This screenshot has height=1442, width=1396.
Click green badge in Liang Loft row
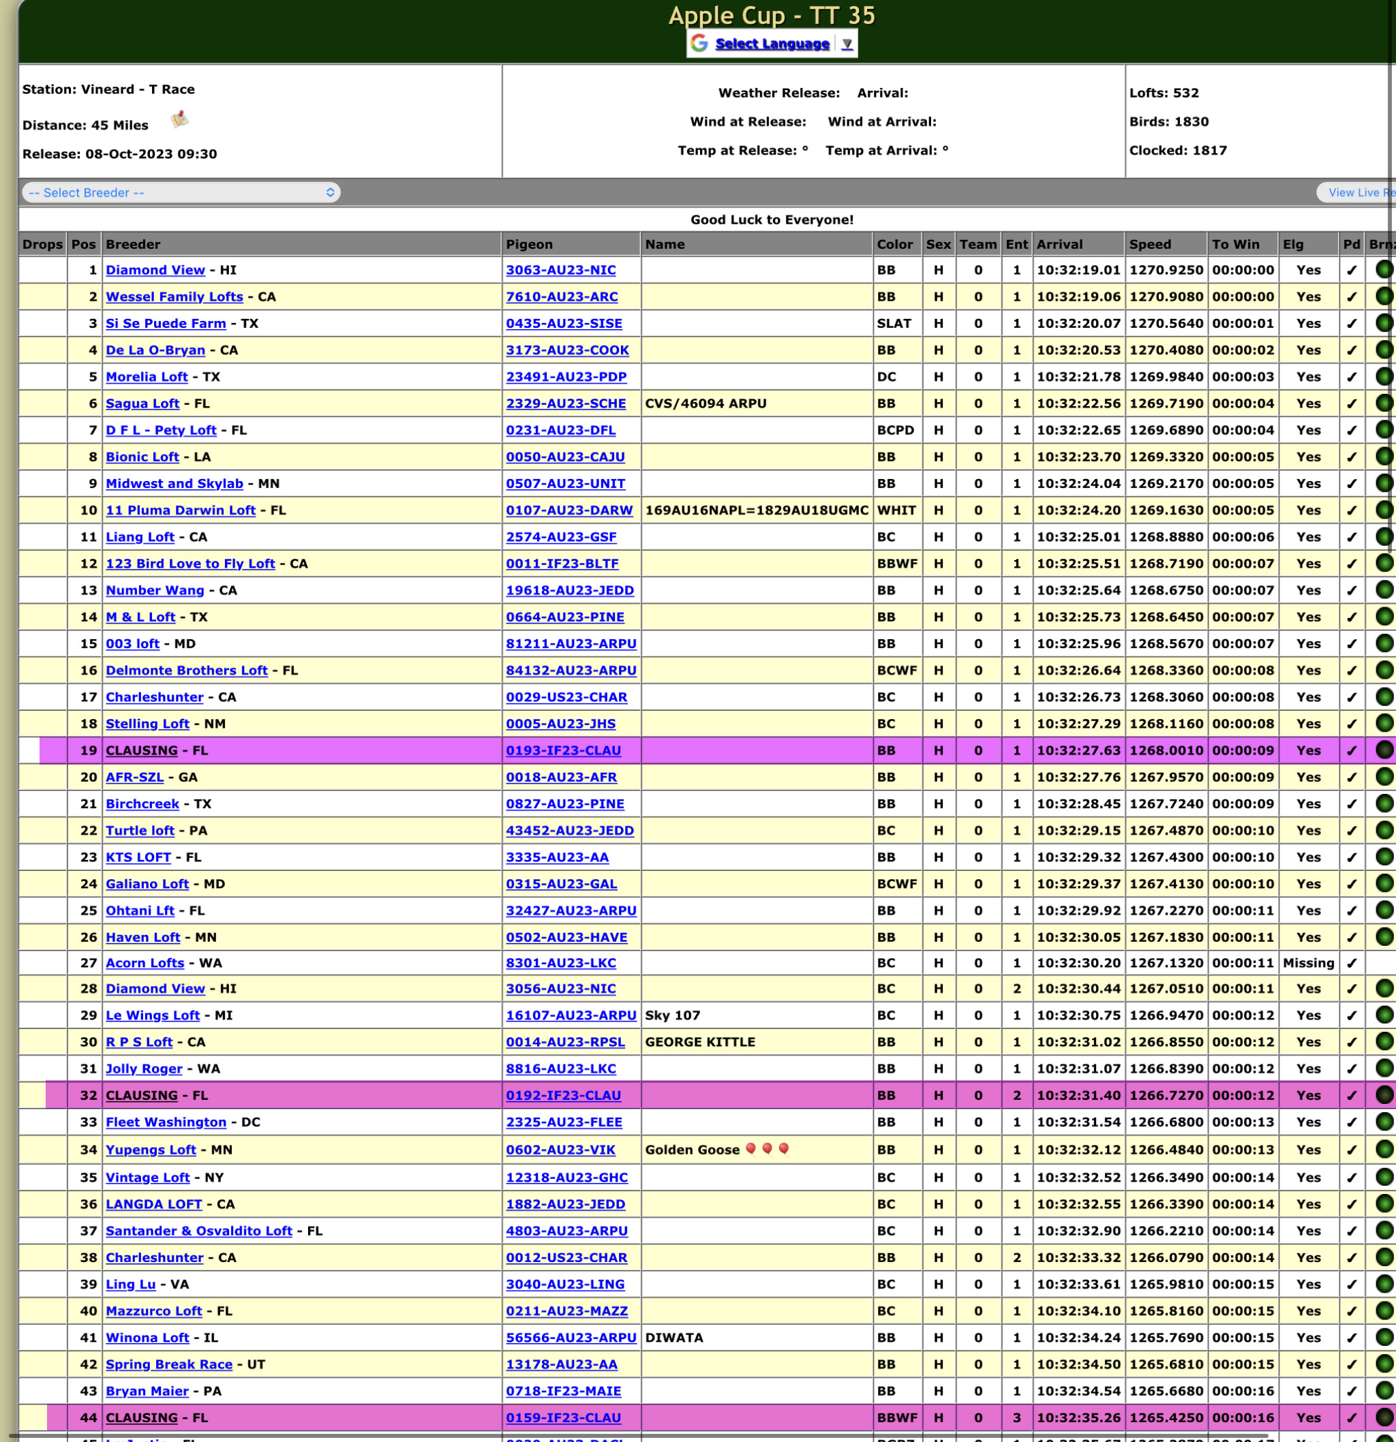tap(1384, 537)
